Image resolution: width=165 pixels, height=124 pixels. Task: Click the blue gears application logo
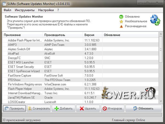point(156,19)
